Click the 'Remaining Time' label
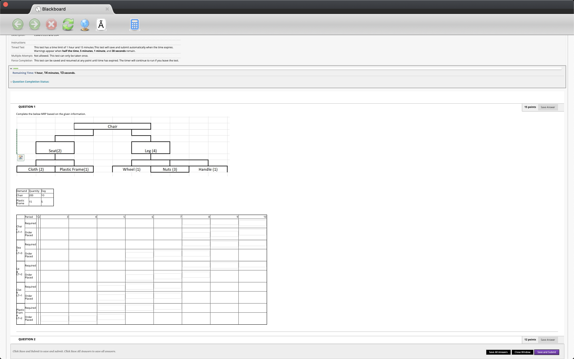This screenshot has height=359, width=574. (23, 73)
